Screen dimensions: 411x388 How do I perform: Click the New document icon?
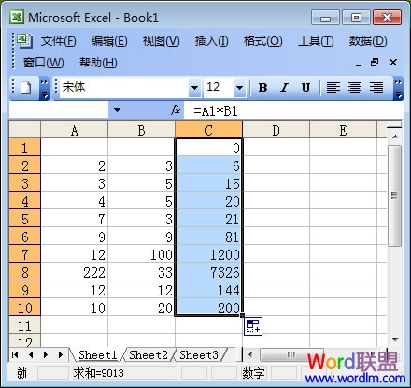pyautogui.click(x=25, y=88)
